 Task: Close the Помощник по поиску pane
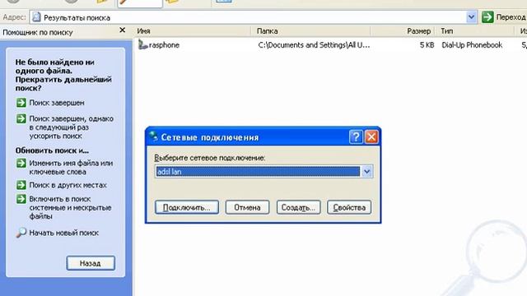pyautogui.click(x=123, y=30)
